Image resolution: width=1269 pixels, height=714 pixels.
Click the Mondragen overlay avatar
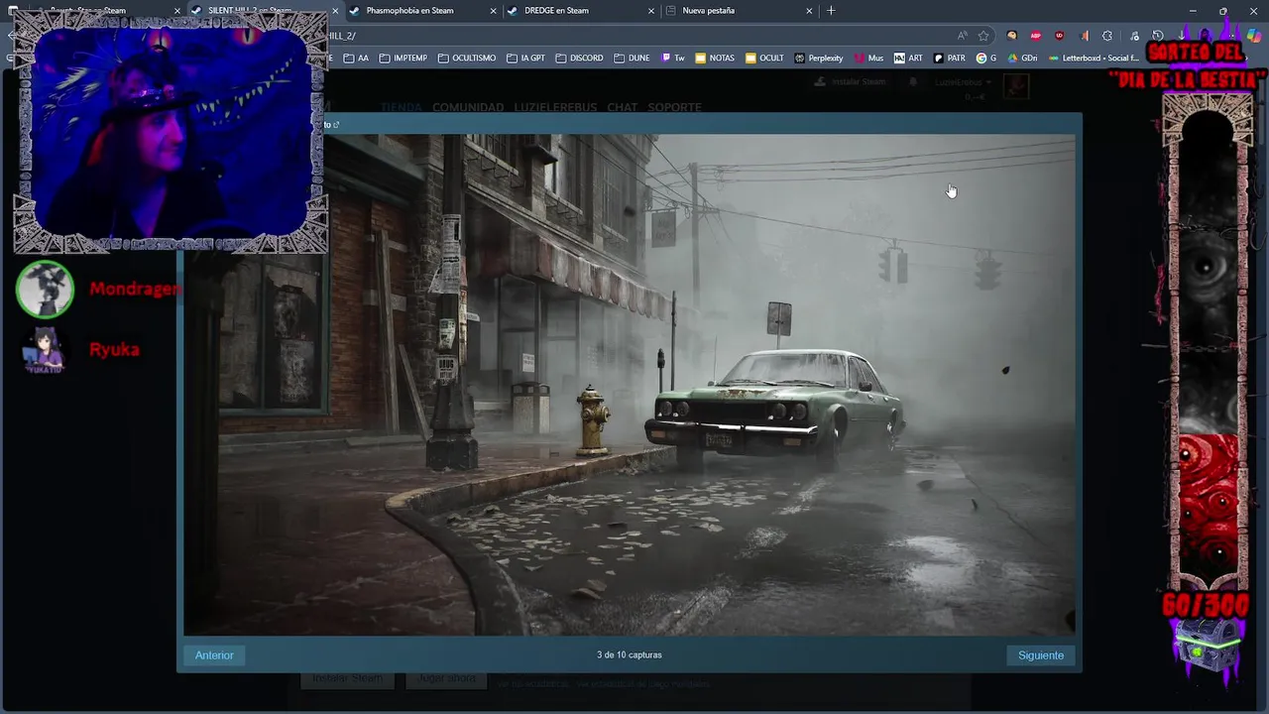45,290
